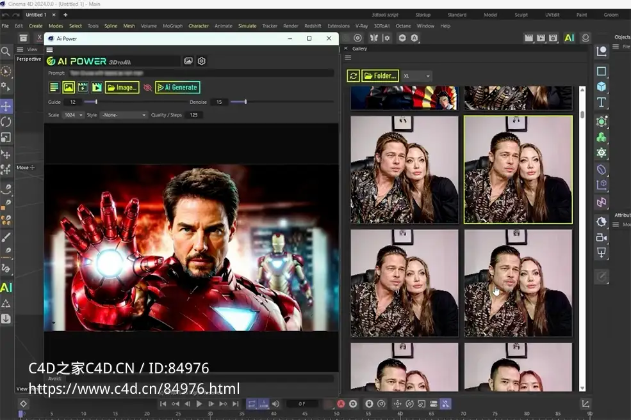Click Render to Picture Viewer clapperboard icon
This screenshot has width=631, height=420.
click(x=541, y=38)
